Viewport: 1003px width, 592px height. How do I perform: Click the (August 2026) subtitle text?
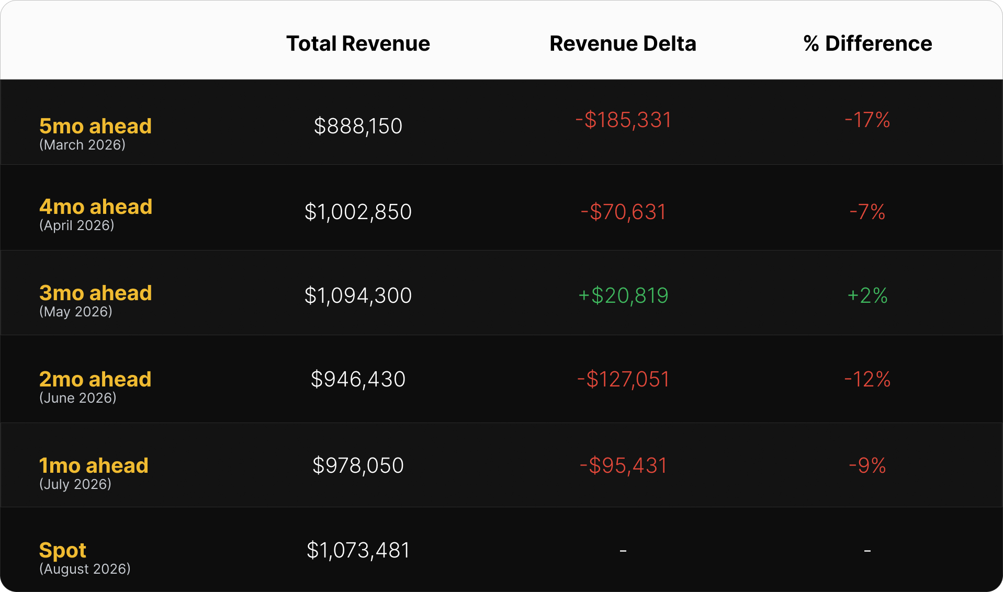pyautogui.click(x=85, y=569)
